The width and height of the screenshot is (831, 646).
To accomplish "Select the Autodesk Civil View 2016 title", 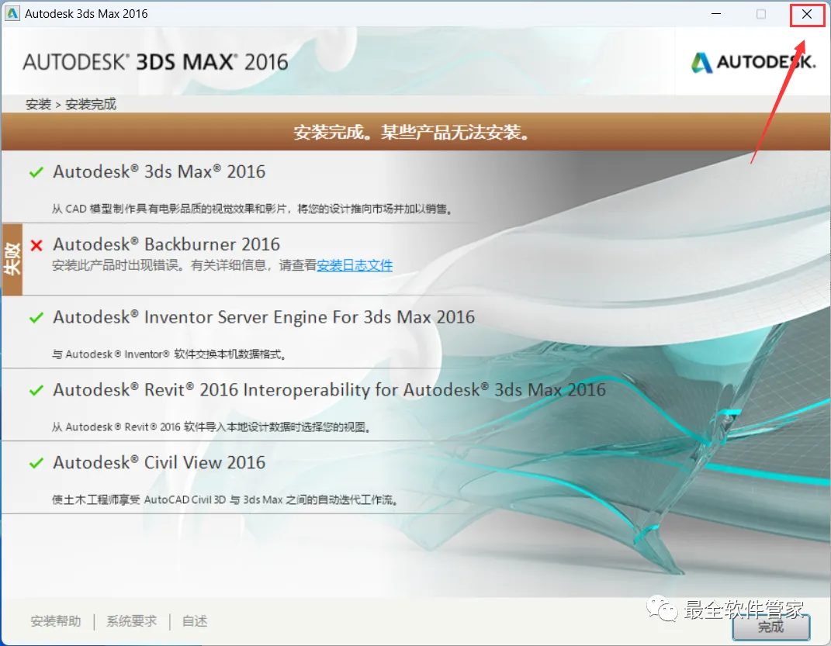I will click(159, 462).
